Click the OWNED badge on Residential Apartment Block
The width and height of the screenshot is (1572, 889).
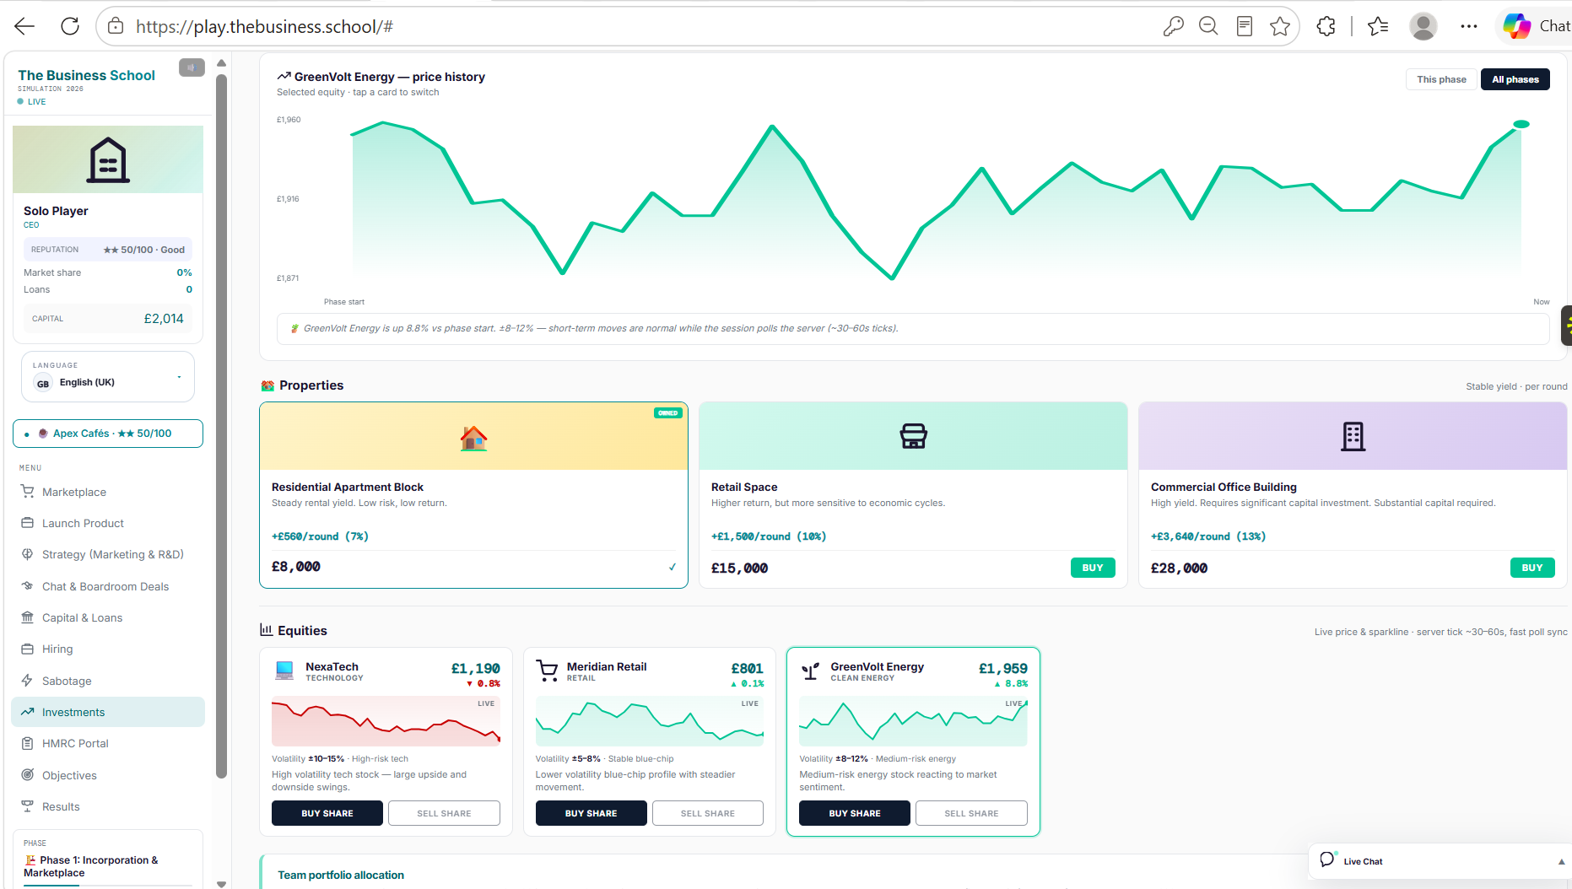tap(667, 413)
